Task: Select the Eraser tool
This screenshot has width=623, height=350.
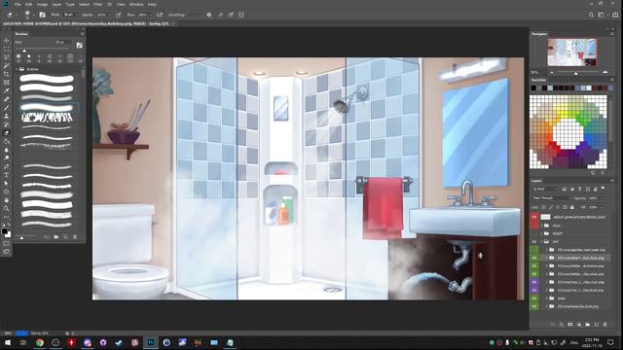Action: (7, 132)
